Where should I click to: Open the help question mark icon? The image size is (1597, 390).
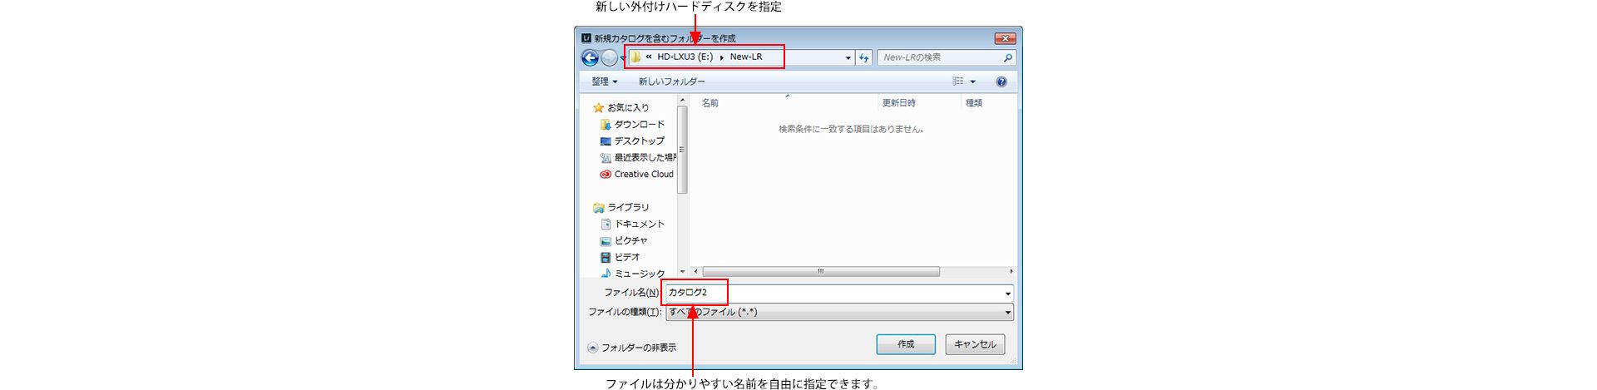pos(1001,81)
